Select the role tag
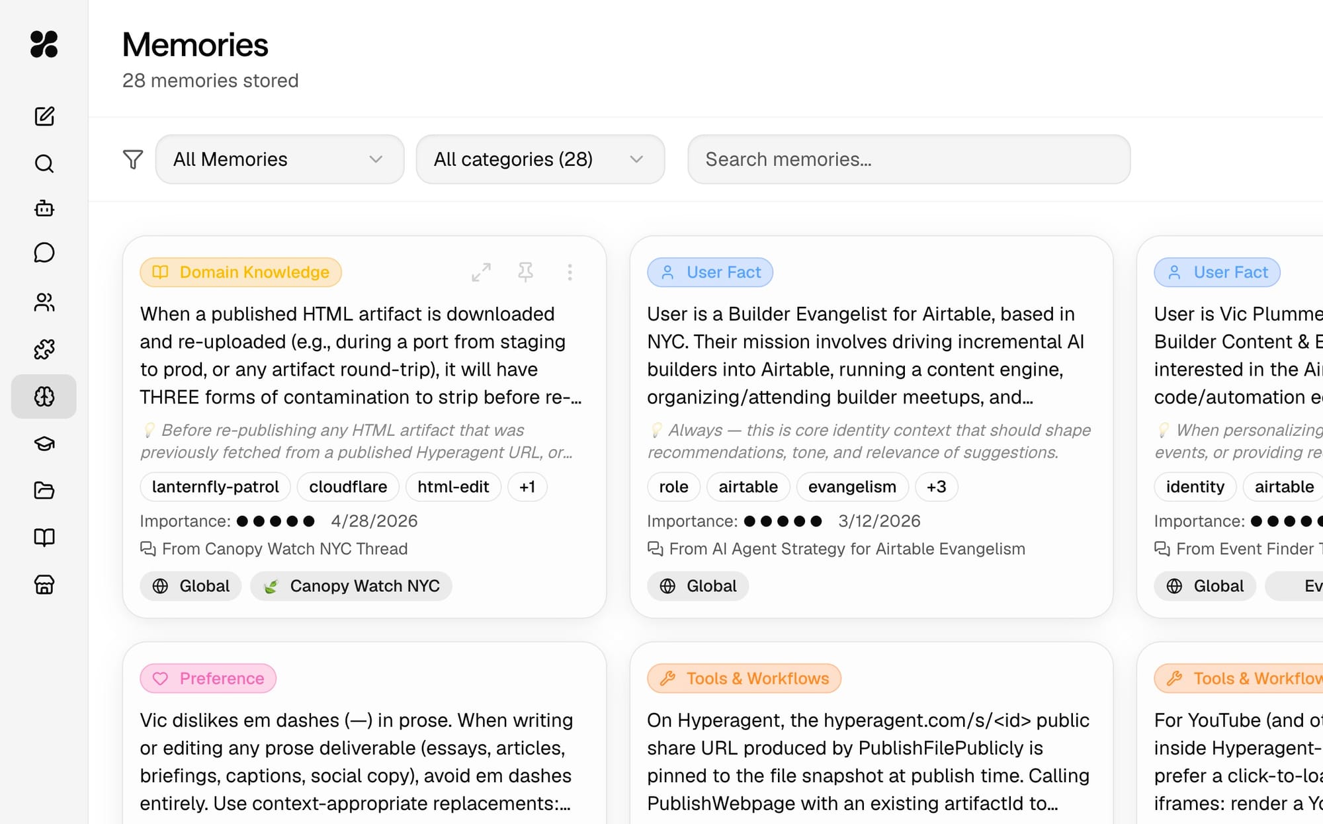1323x824 pixels. (674, 487)
